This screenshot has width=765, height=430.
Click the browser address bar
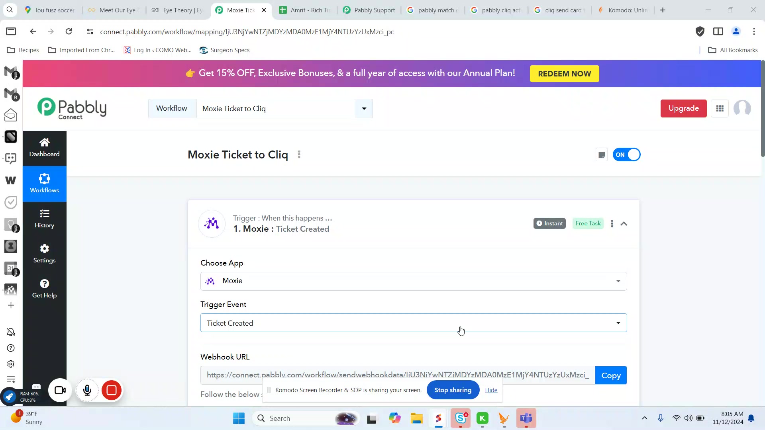point(247,32)
